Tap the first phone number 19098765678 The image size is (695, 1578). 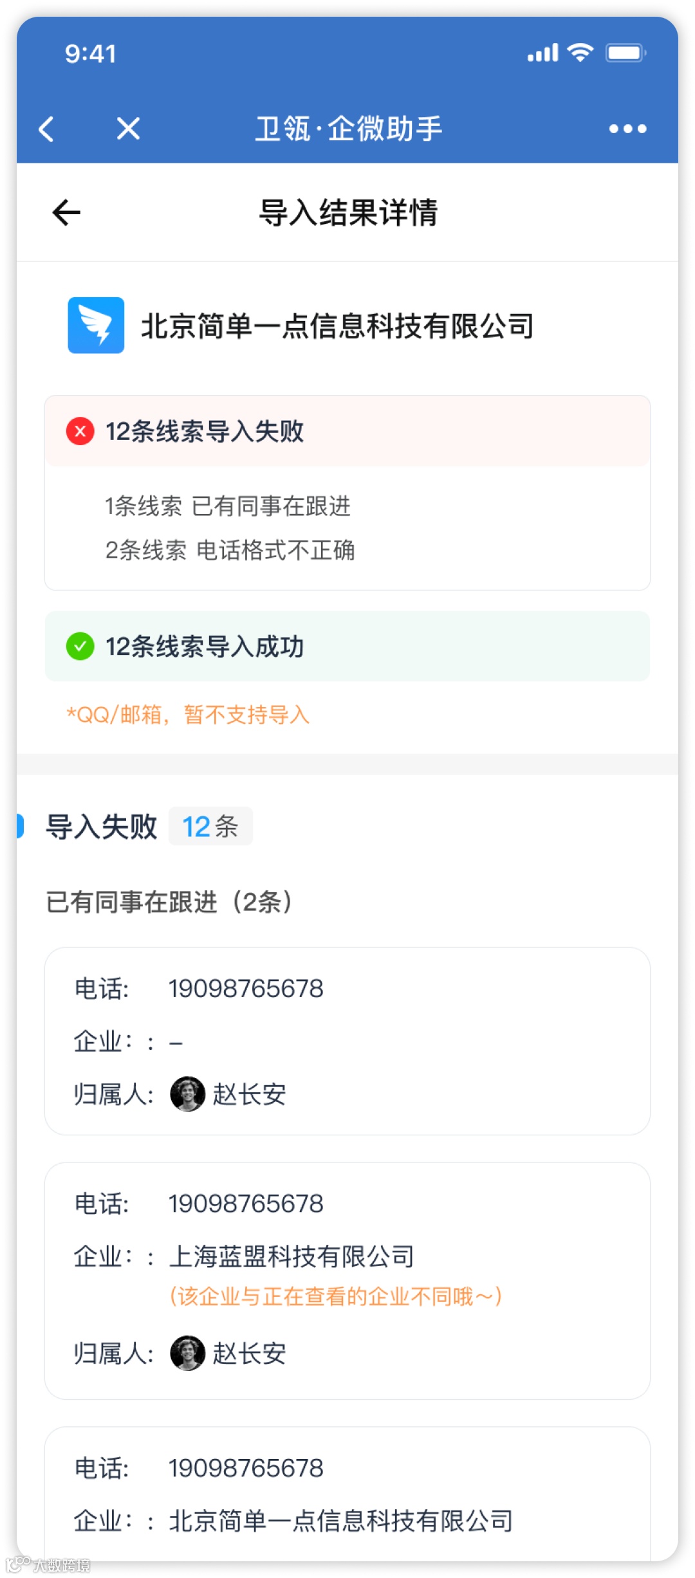[x=246, y=989]
